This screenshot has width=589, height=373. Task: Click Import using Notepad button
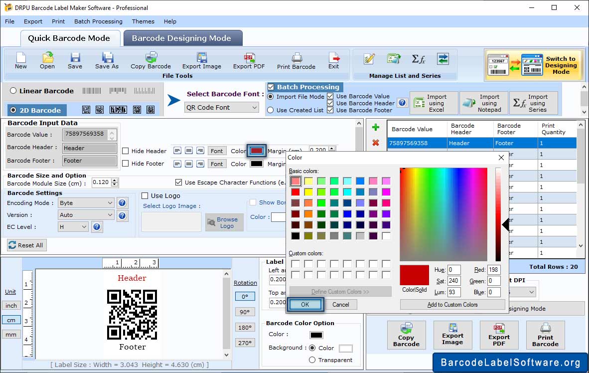coord(484,103)
